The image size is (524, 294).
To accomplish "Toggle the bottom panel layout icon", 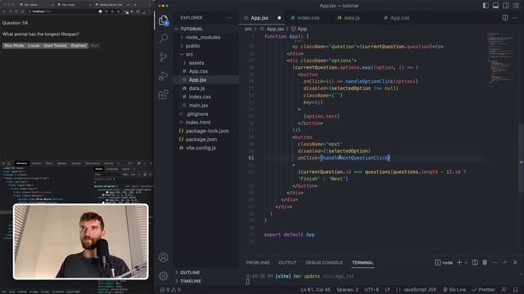I will pyautogui.click(x=495, y=6).
